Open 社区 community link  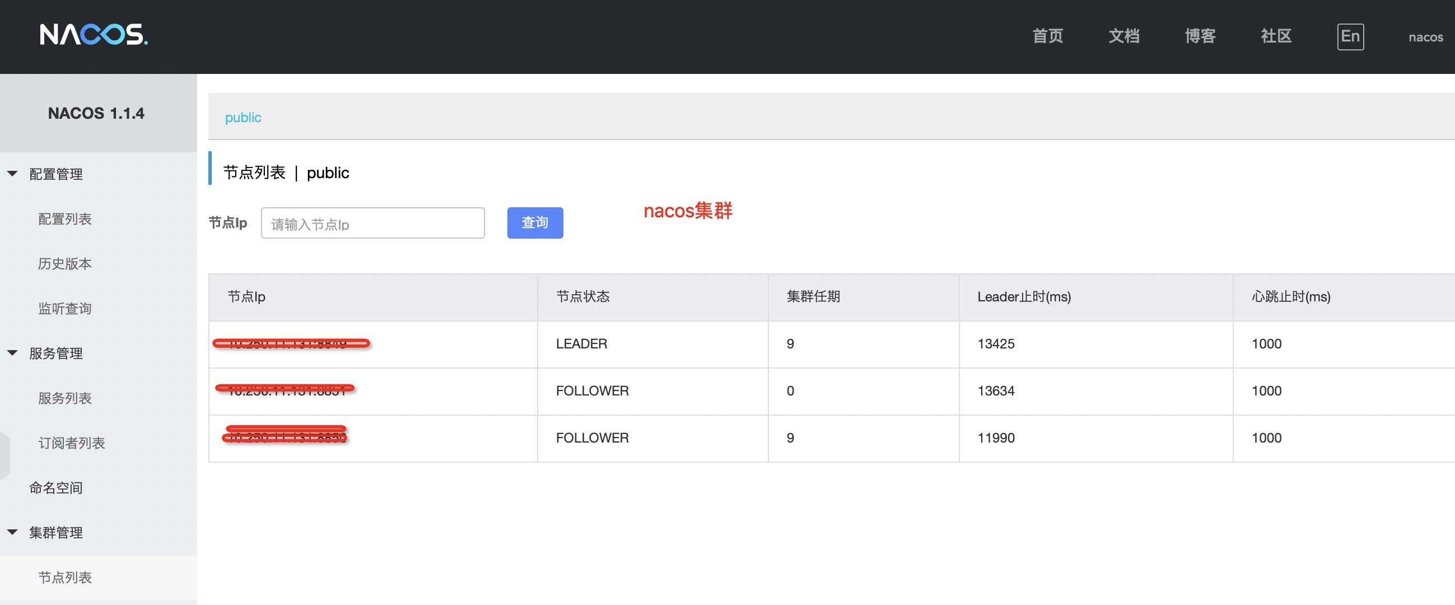(1276, 36)
